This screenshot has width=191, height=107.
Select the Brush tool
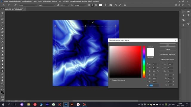click(2, 45)
